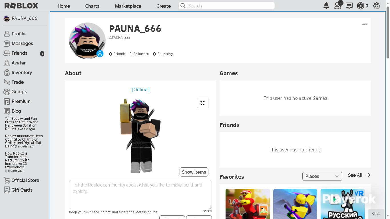
Task: Click the Robux balance icon
Action: pos(361,6)
